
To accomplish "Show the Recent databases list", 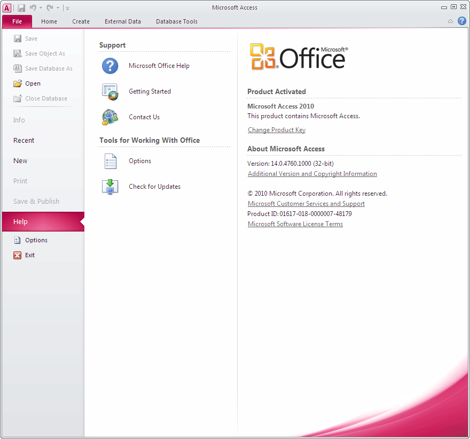I will click(x=23, y=141).
